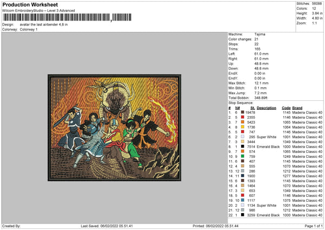Click 'Super White' description in stop 20

(x=266, y=205)
